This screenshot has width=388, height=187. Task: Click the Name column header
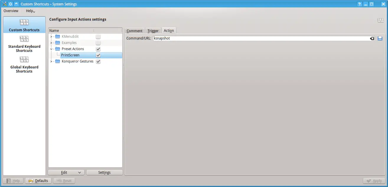click(x=71, y=31)
